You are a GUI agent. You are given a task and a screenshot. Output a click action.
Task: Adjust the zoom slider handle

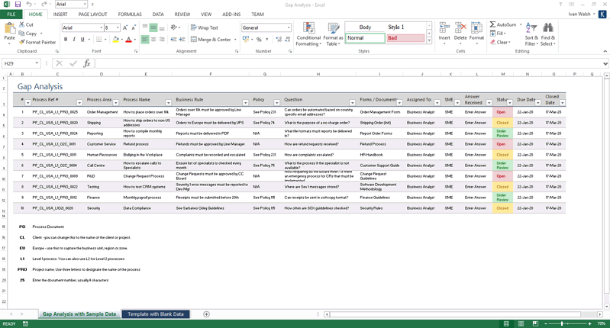tap(562, 323)
